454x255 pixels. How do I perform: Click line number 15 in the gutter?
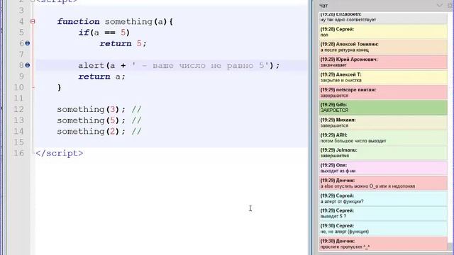18,142
